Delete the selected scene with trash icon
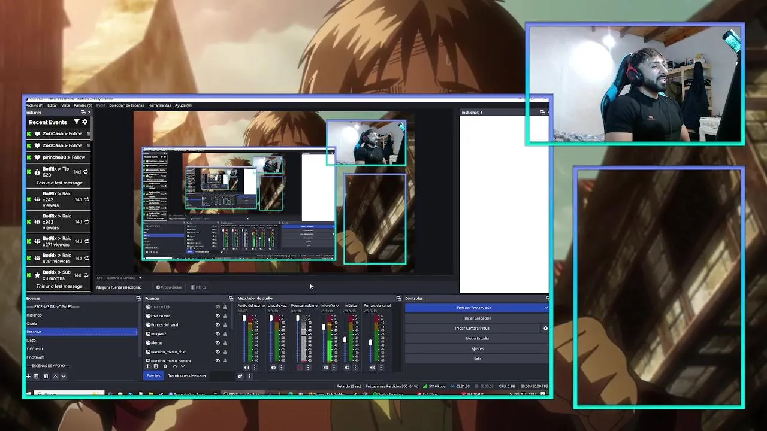 point(36,376)
